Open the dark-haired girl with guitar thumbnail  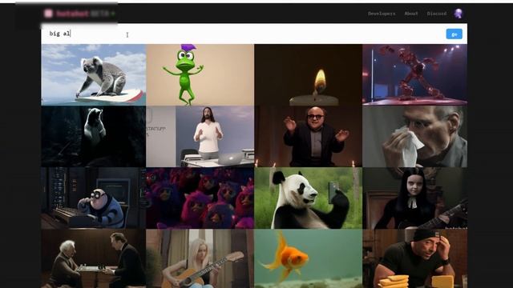pyautogui.click(x=415, y=198)
